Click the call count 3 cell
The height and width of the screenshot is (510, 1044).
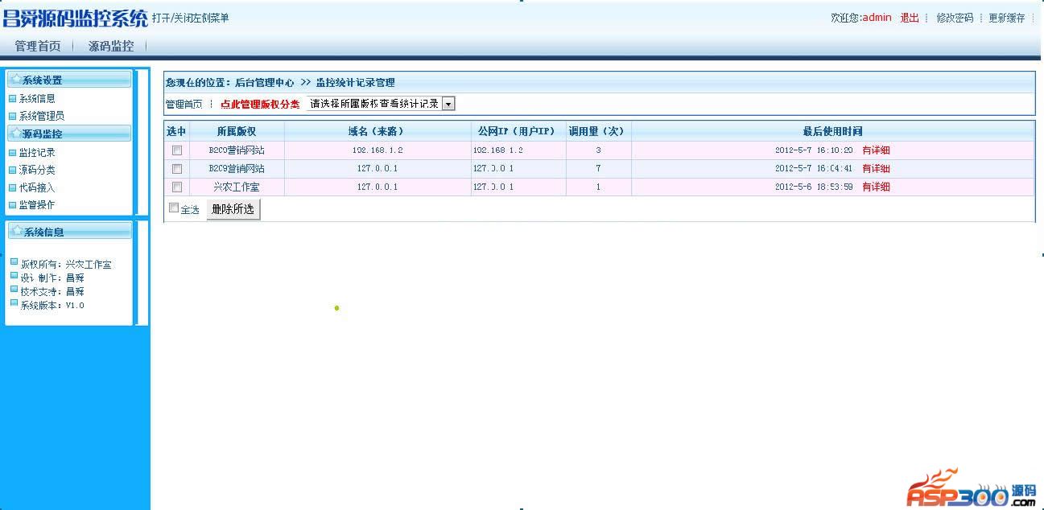pos(598,150)
